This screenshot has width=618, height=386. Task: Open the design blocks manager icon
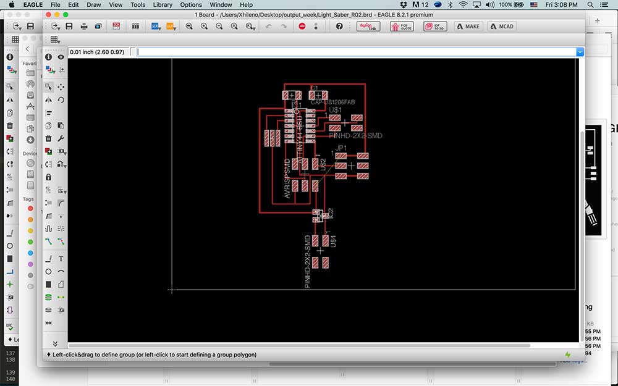pos(135,27)
